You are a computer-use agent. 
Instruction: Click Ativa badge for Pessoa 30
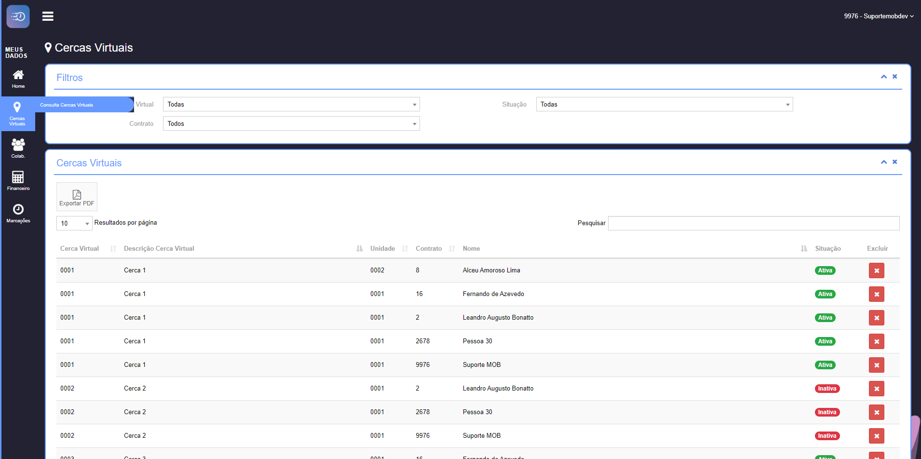point(825,341)
